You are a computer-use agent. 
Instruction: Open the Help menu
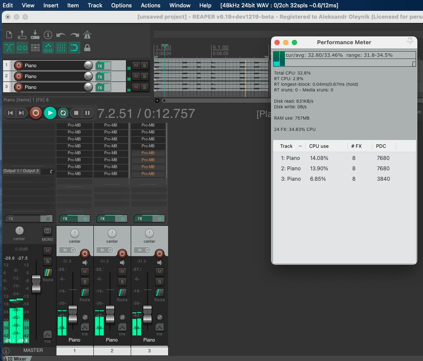tap(205, 5)
